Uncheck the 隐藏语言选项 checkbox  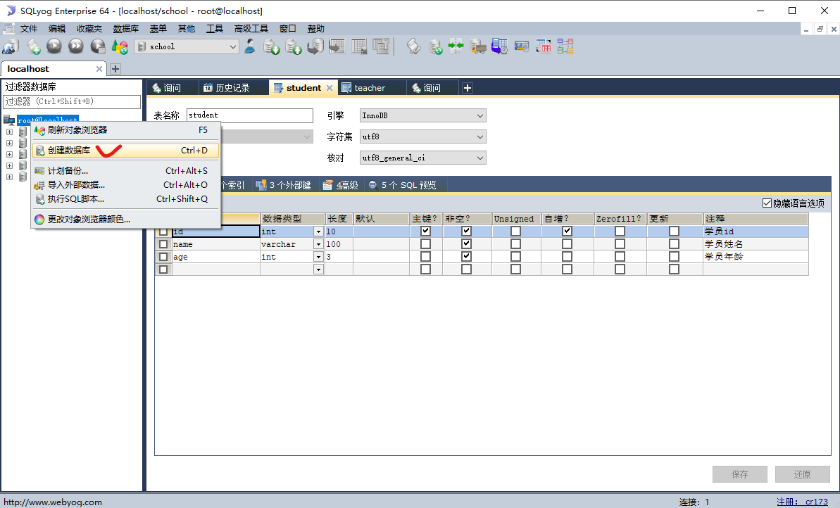coord(767,203)
